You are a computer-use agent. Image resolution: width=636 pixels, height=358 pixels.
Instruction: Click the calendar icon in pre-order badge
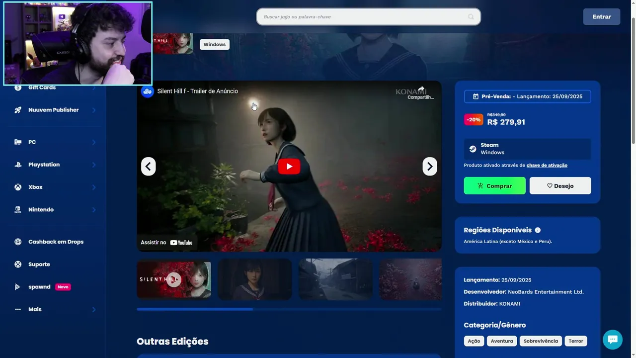click(476, 96)
